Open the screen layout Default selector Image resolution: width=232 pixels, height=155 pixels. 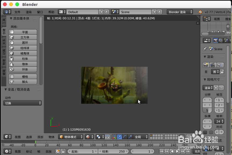tap(62, 12)
